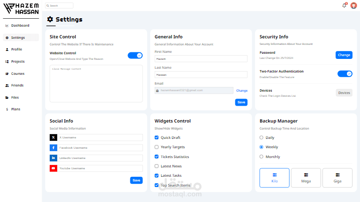Click the Hazem Hassan logo
This screenshot has width=360, height=202.
21,9
